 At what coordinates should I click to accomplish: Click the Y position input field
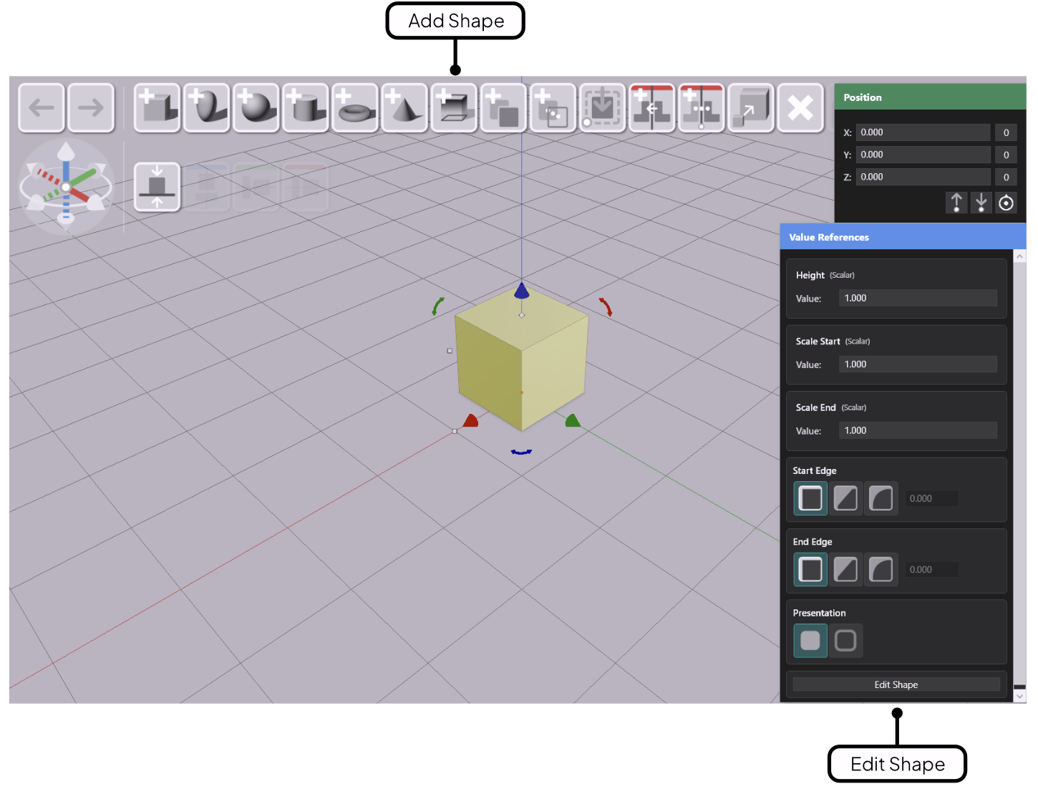(923, 155)
